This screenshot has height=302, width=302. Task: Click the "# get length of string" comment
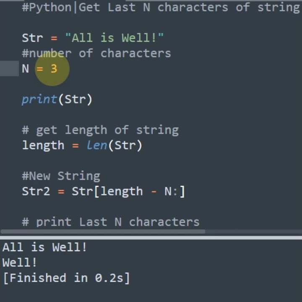100,130
